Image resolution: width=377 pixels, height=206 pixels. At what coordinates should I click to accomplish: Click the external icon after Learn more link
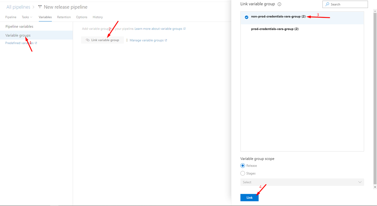184,29
